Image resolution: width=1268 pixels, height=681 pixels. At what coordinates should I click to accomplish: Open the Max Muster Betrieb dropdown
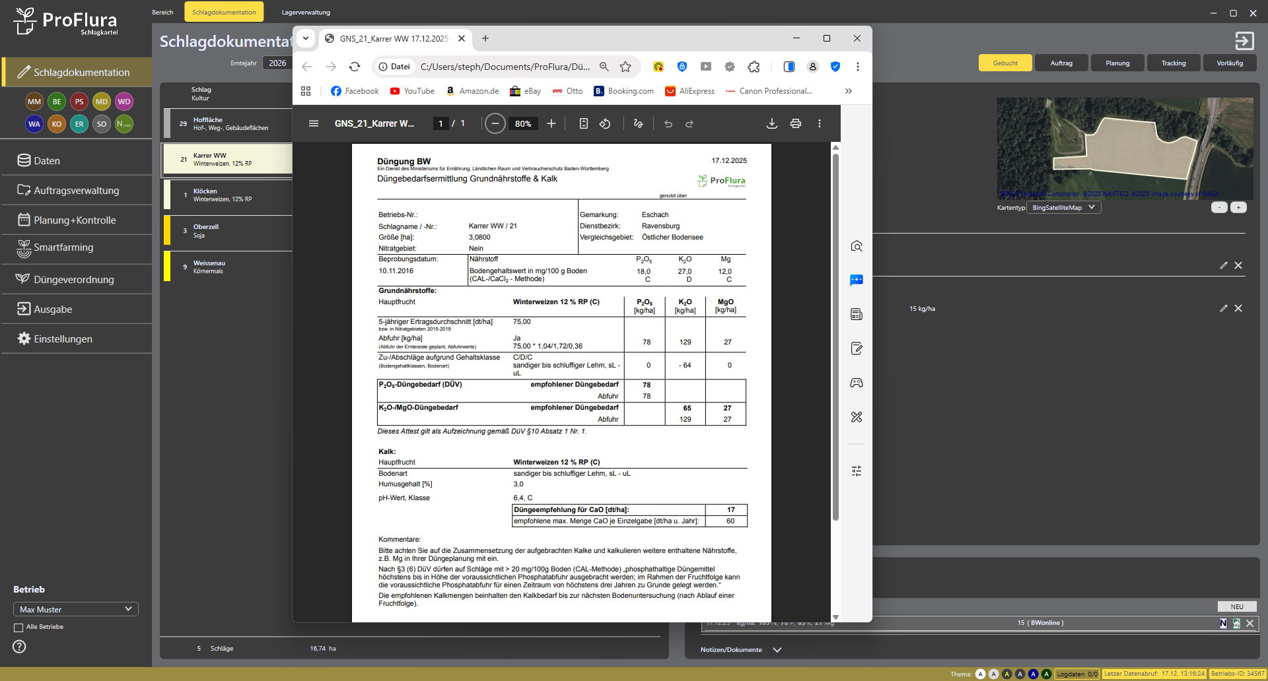(x=75, y=609)
